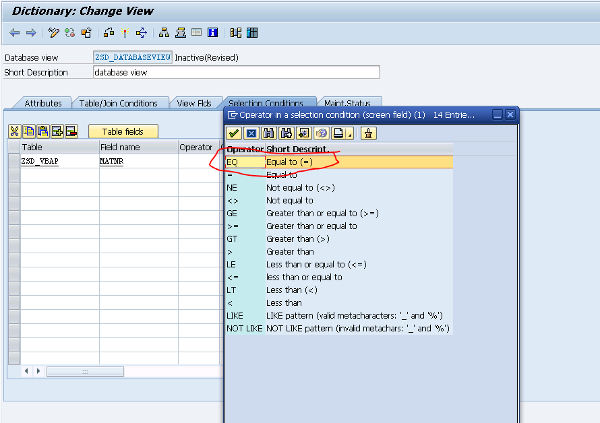Toggle Display/Change with the pencil icon

click(x=53, y=32)
